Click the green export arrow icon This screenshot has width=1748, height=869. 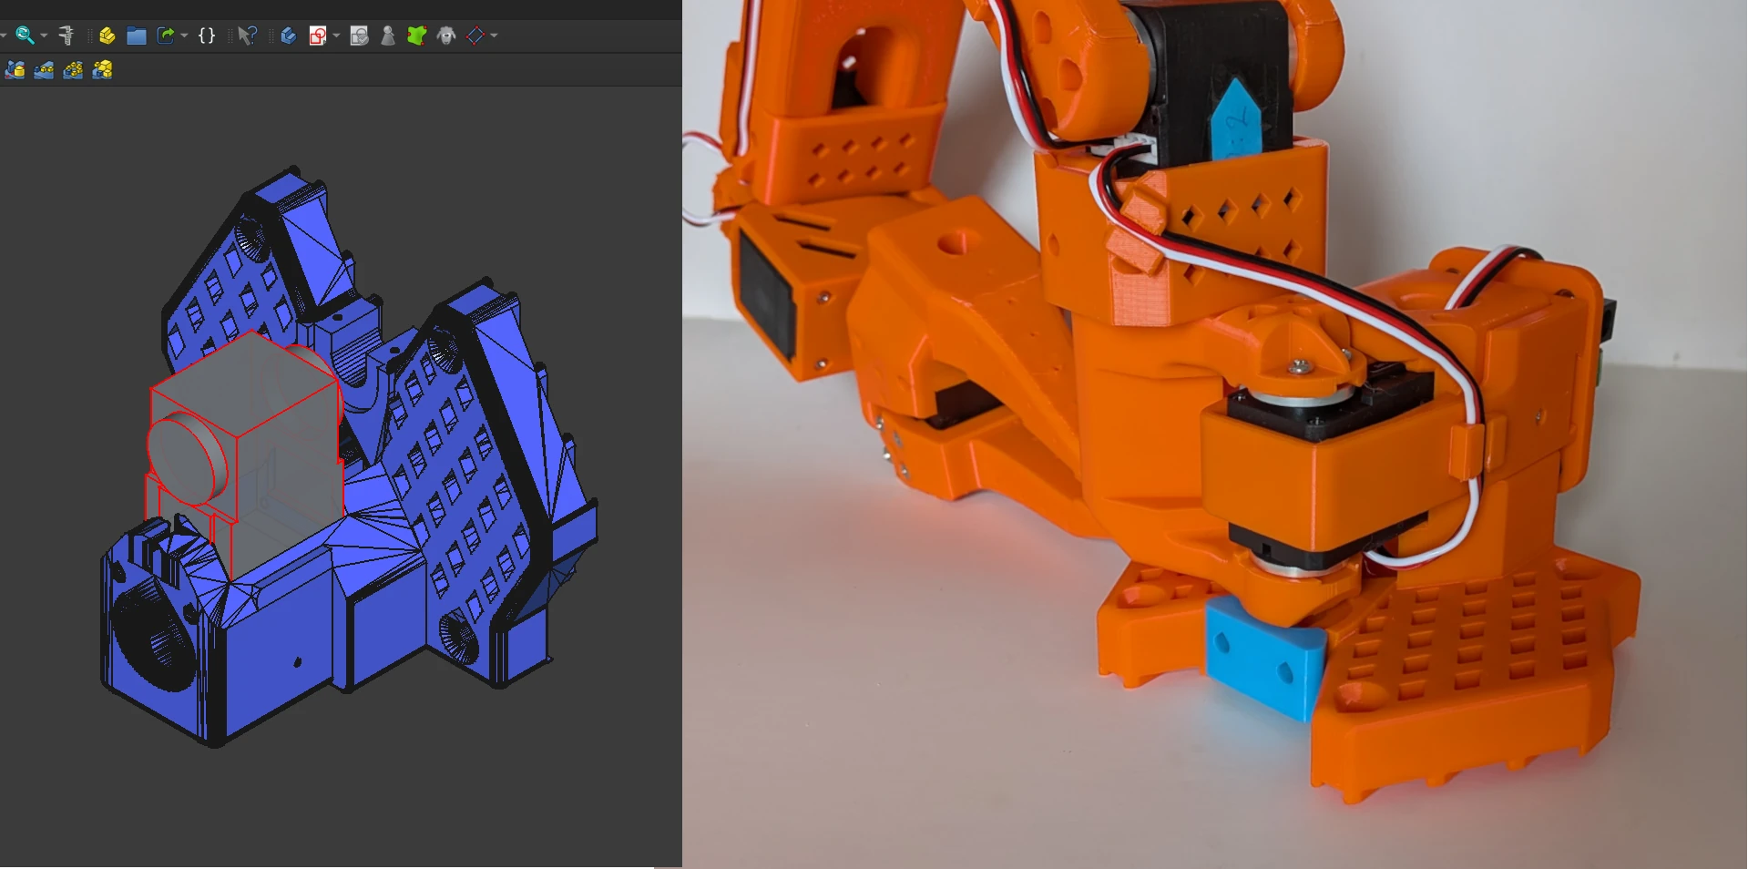pos(165,36)
